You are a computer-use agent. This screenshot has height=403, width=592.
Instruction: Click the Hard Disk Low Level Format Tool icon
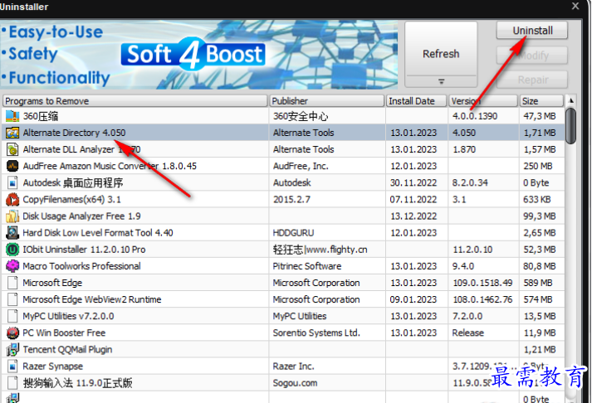12,233
